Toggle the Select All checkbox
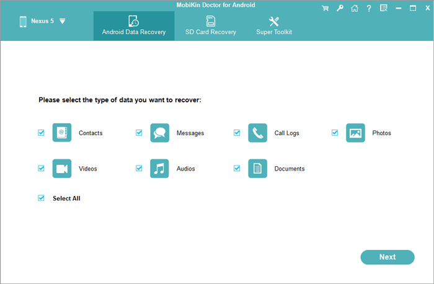Screen dimensions: 434x284 click(x=42, y=198)
